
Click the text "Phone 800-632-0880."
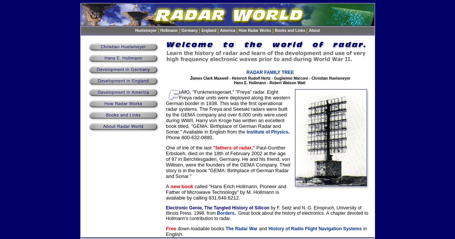(x=190, y=138)
